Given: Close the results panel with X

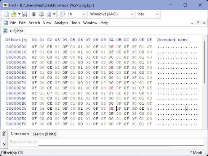Looking at the screenshot, I should [x=4, y=144].
